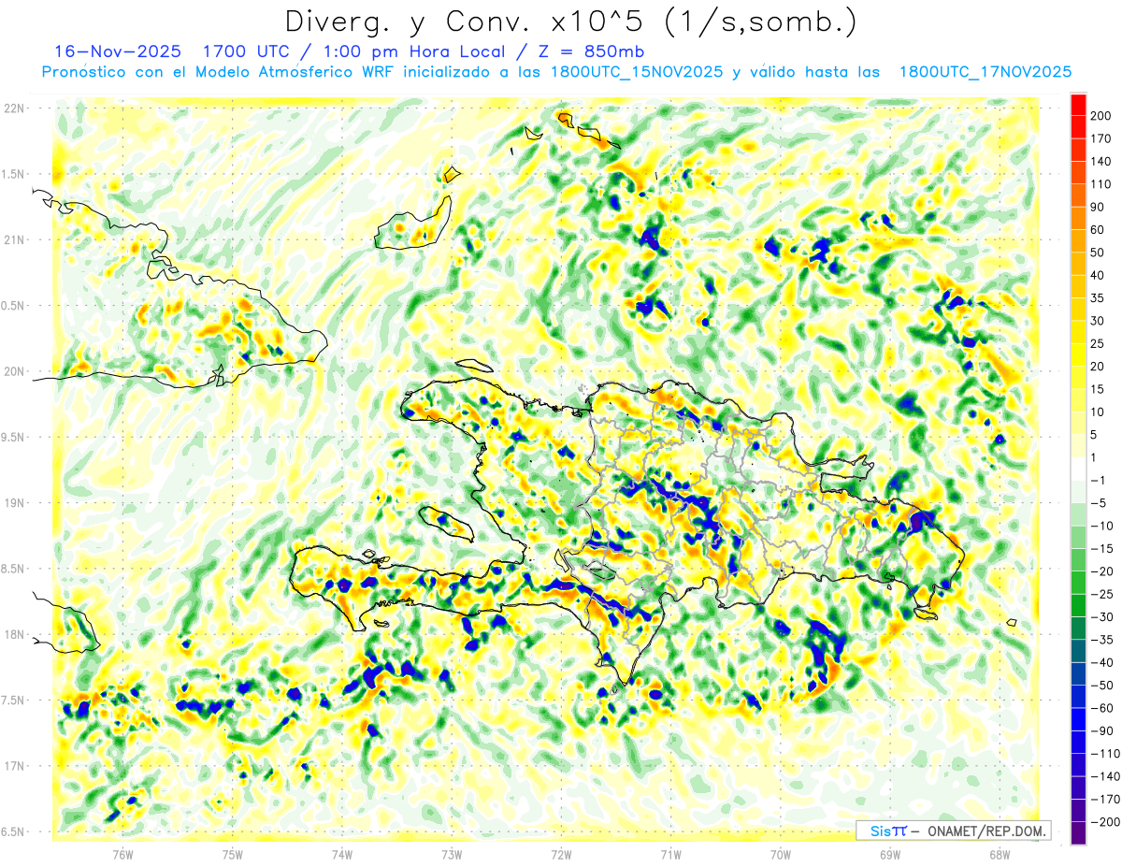The width and height of the screenshot is (1122, 867).
Task: Click the longitude label 74W
Action: click(x=341, y=854)
